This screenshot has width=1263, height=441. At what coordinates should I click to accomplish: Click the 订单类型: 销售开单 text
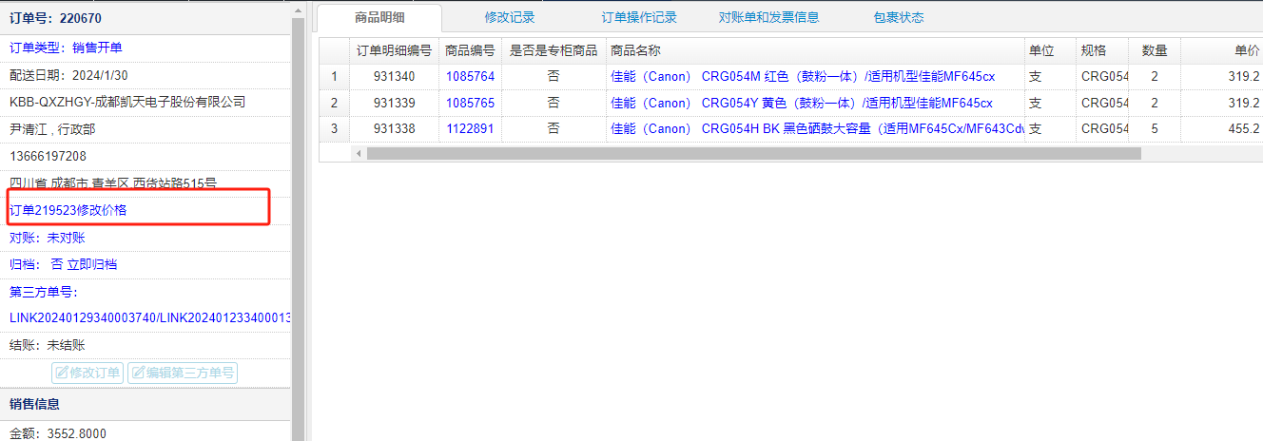66,48
